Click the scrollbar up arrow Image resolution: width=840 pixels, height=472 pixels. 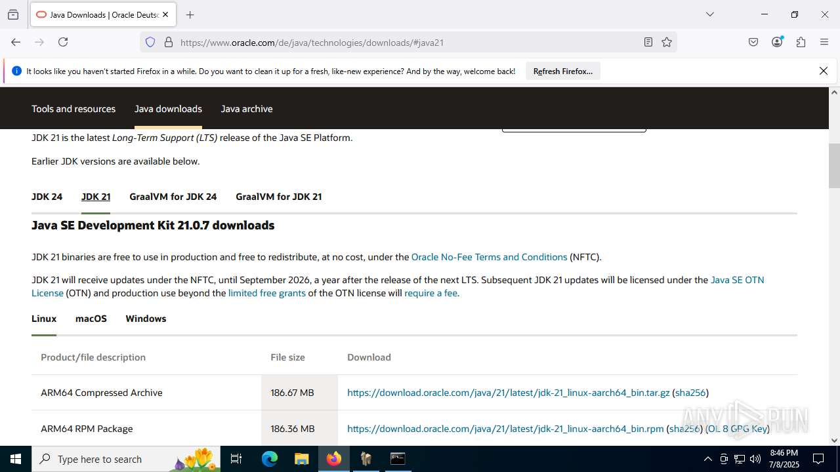(x=834, y=92)
